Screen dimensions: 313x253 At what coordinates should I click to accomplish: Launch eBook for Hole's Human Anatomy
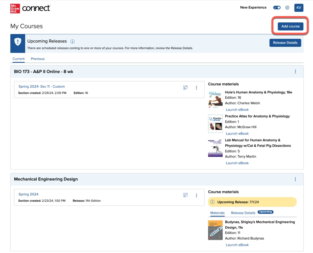[237, 109]
